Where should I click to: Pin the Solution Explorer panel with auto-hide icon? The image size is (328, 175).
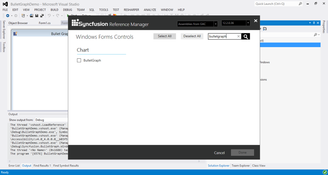(314, 23)
